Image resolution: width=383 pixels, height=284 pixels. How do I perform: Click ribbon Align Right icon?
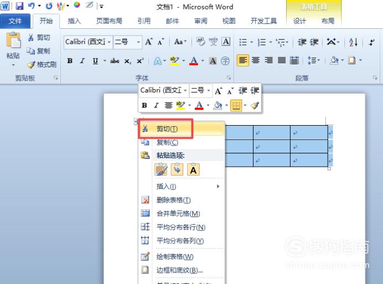268,60
